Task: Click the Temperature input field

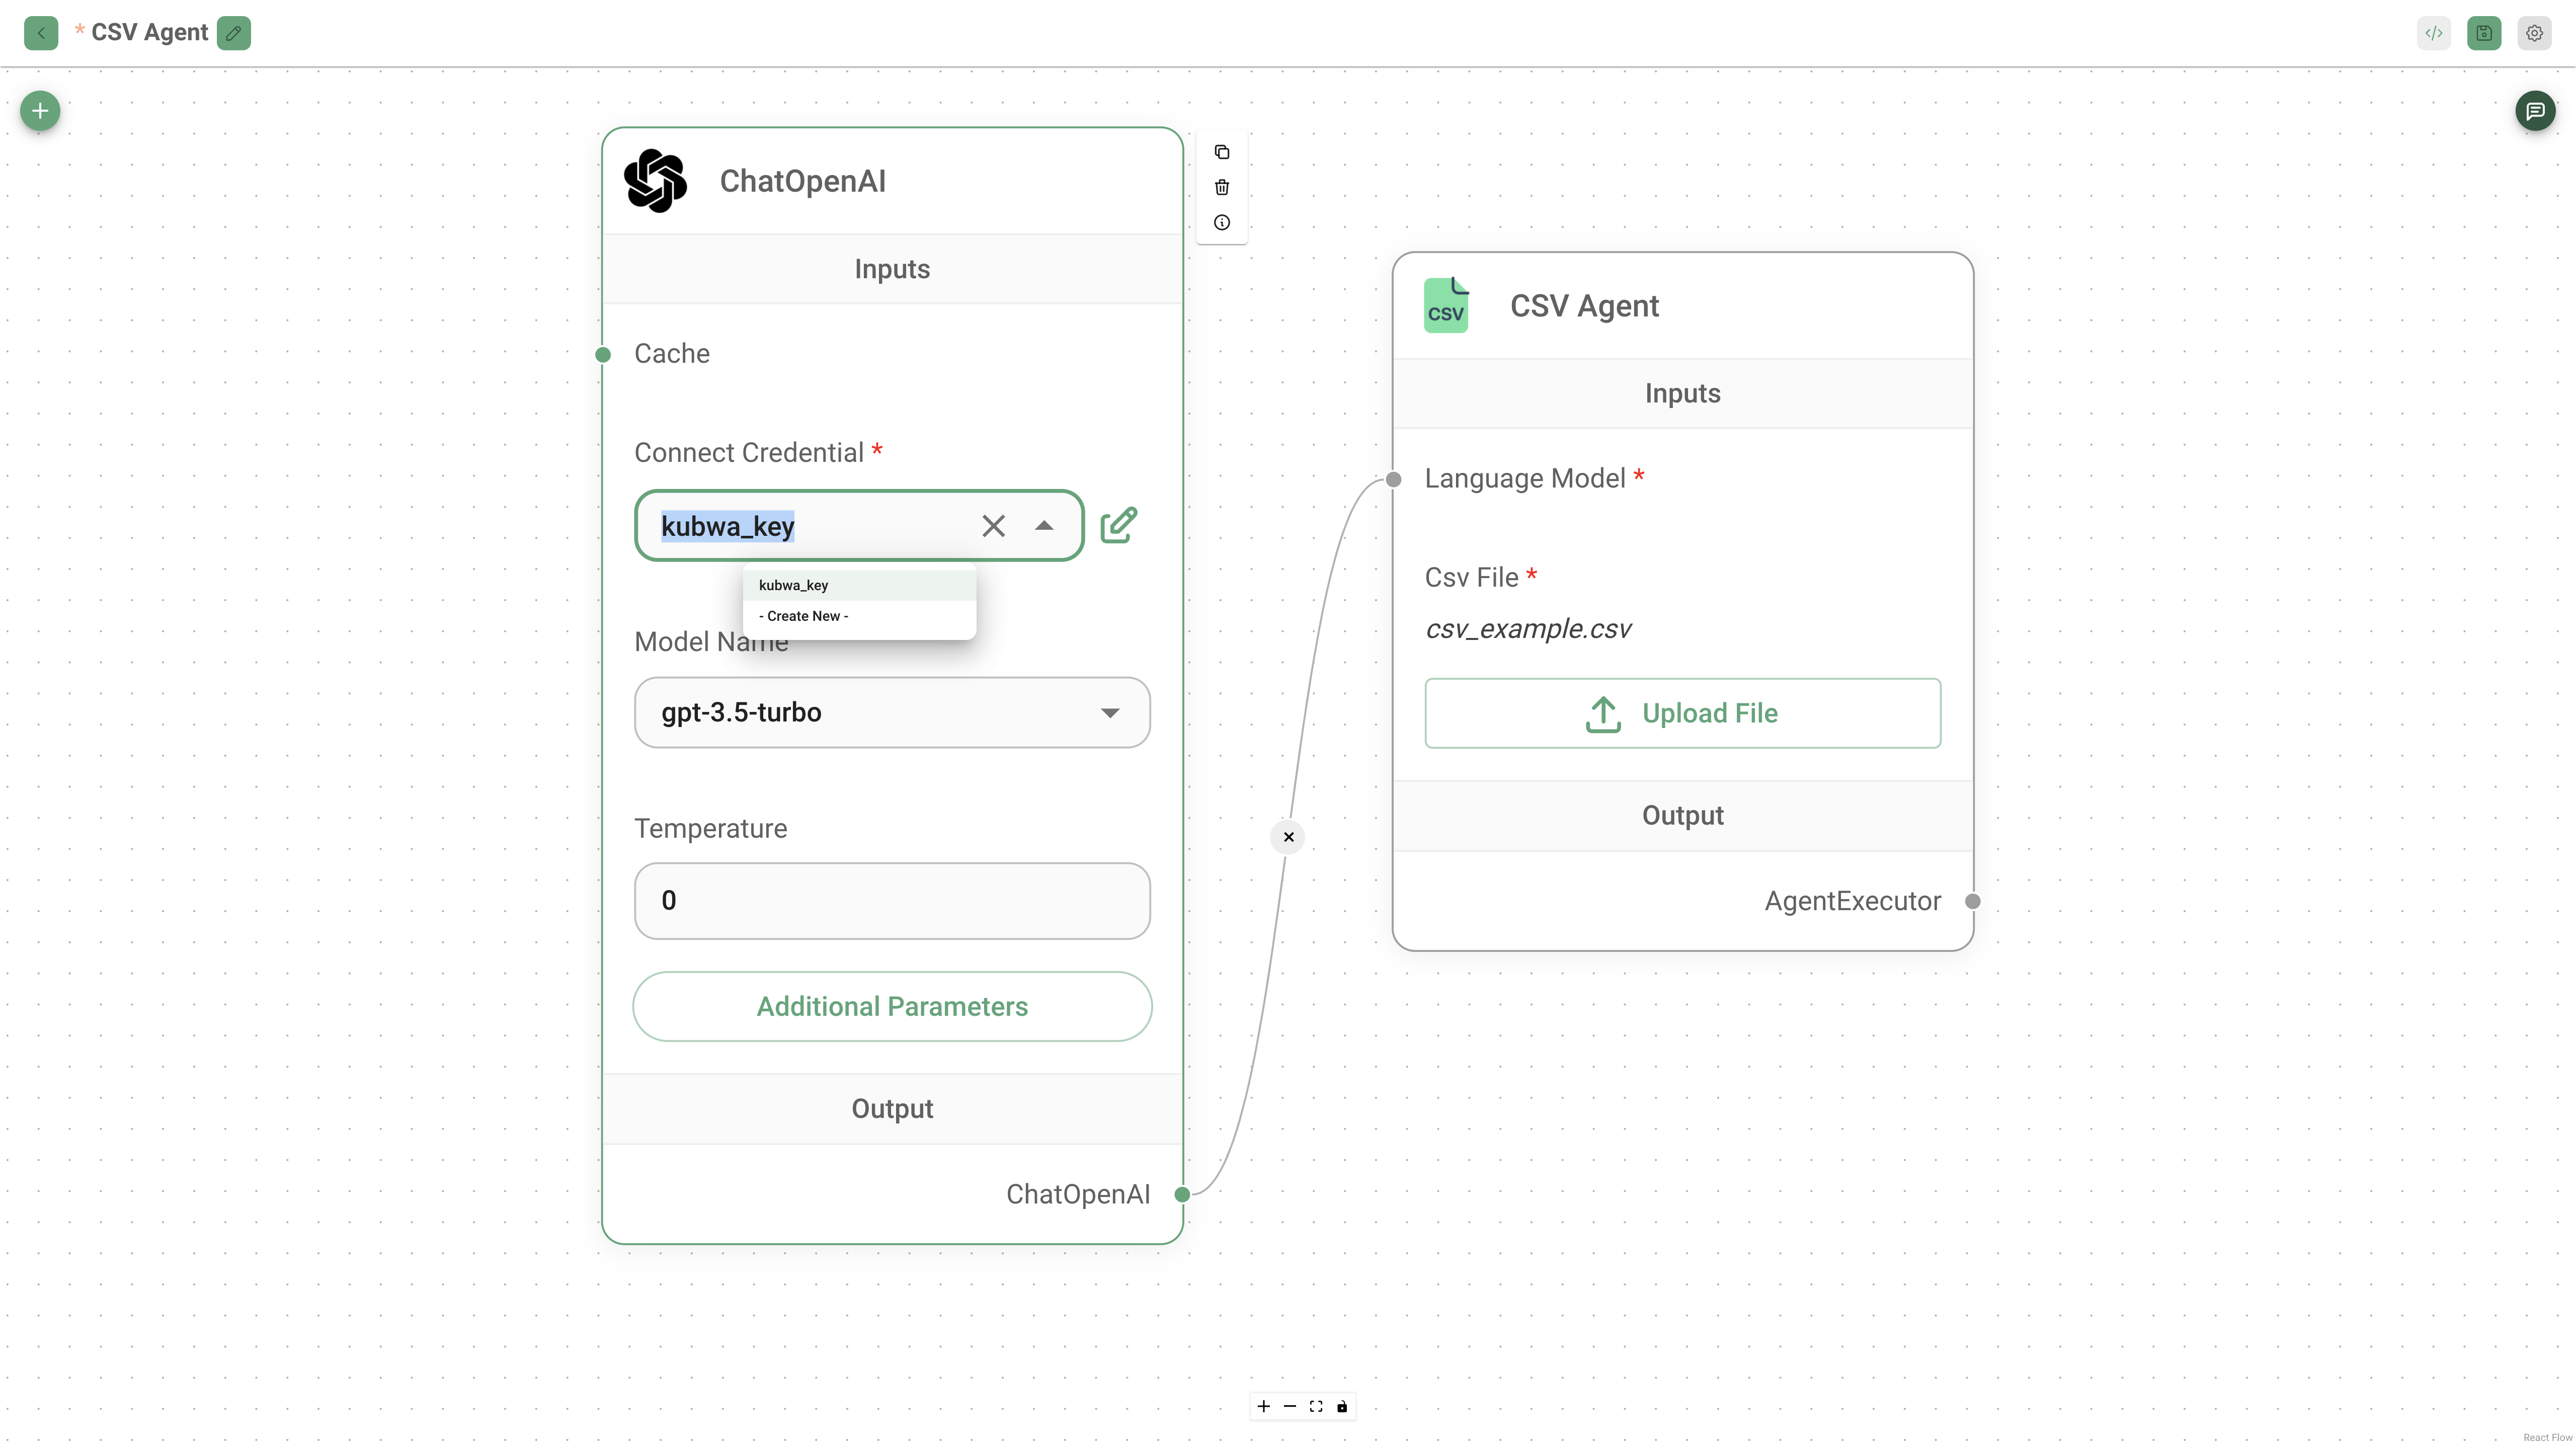Action: [x=892, y=901]
